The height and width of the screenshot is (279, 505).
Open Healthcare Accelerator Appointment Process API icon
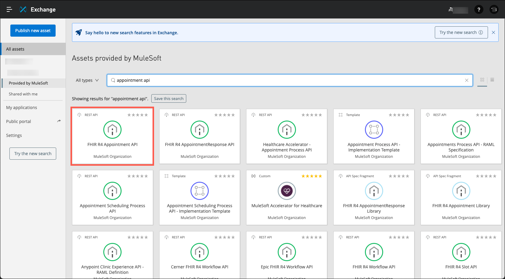[287, 130]
